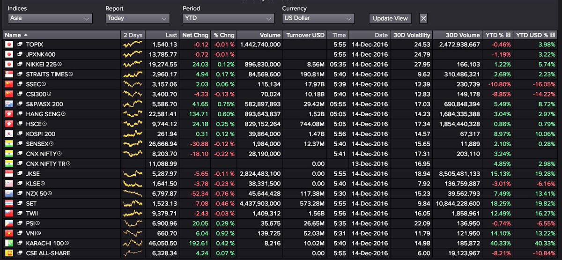
Task: Select the 13-Dec-2016 date cell
Action: tap(370, 163)
